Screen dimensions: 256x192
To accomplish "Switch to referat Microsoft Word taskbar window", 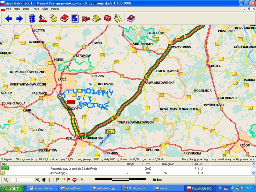I will 42,188.
